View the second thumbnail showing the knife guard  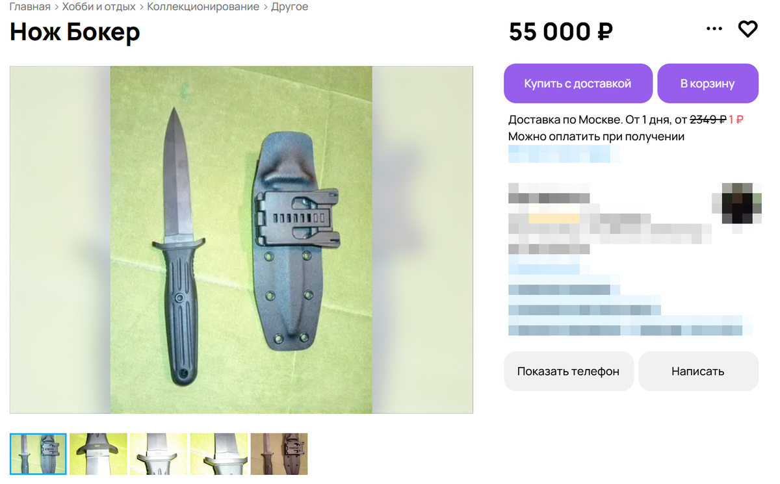98,454
